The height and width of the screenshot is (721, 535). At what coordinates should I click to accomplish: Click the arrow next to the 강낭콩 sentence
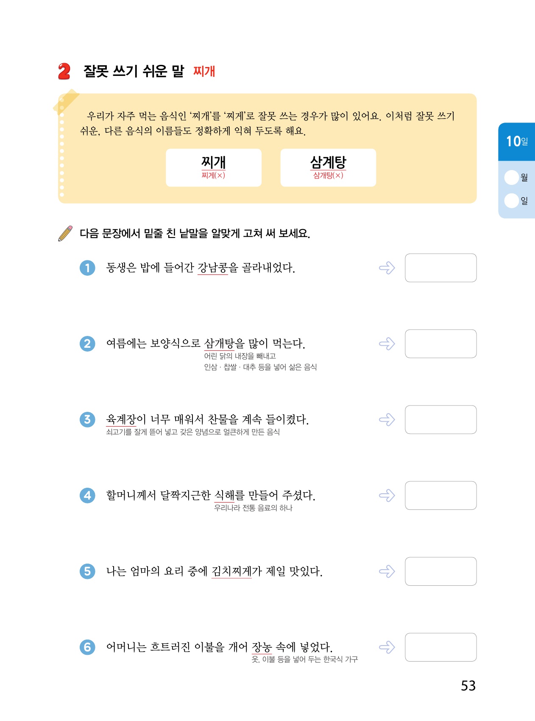(x=387, y=268)
